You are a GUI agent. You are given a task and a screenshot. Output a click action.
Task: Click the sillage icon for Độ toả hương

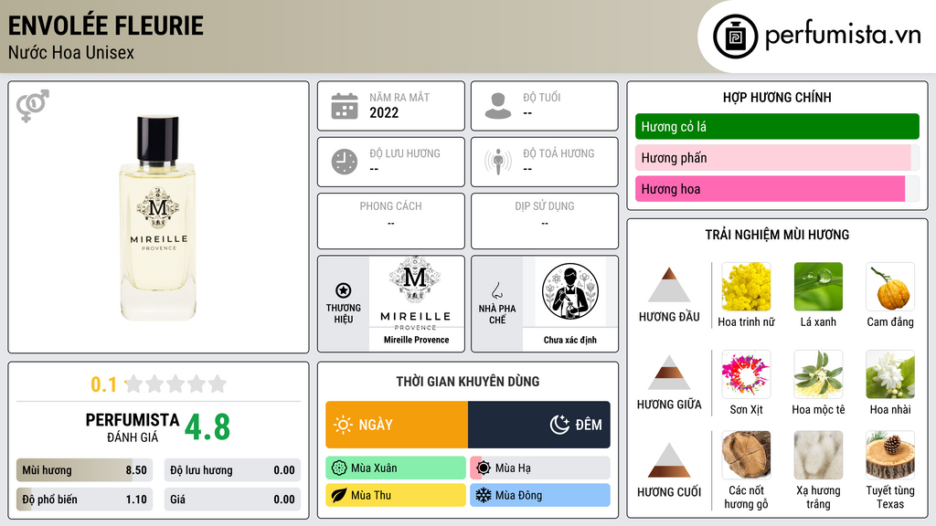[498, 162]
